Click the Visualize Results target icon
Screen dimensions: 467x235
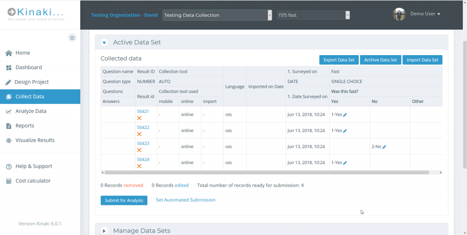click(9, 140)
